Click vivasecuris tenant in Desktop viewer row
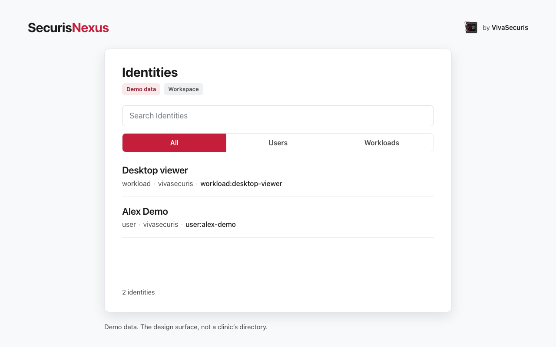The image size is (556, 347). (175, 183)
